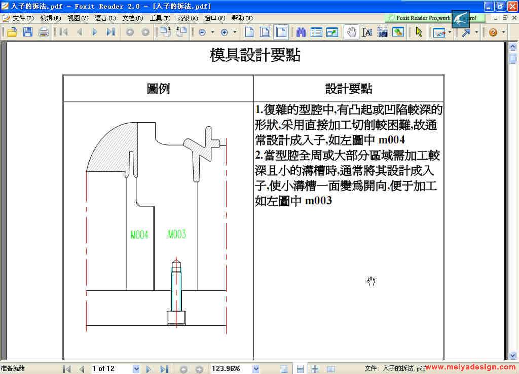This screenshot has height=374, width=519.
Task: Click the Snapshot camera icon
Action: (383, 32)
